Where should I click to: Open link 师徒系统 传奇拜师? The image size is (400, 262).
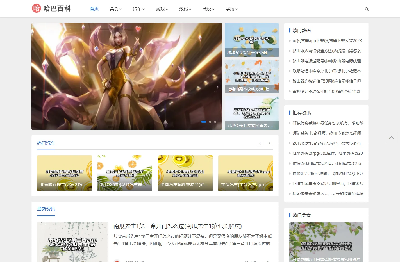pyautogui.click(x=327, y=133)
